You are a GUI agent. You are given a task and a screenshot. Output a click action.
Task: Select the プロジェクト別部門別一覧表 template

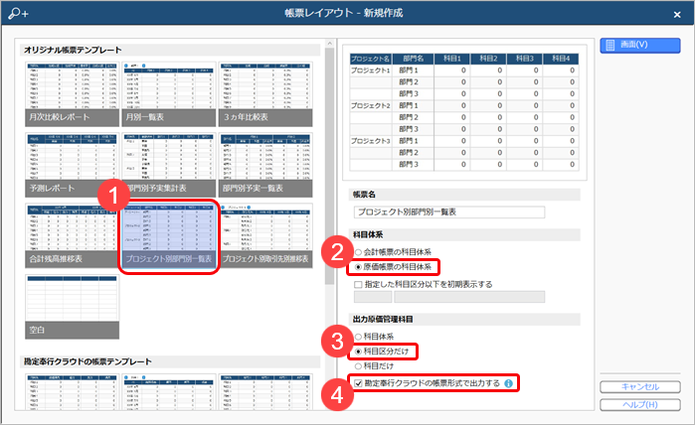169,236
